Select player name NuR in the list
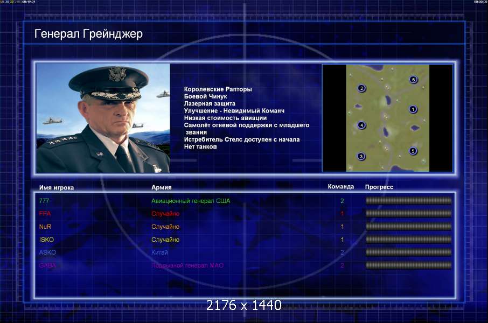The image size is (488, 323). pyautogui.click(x=45, y=227)
